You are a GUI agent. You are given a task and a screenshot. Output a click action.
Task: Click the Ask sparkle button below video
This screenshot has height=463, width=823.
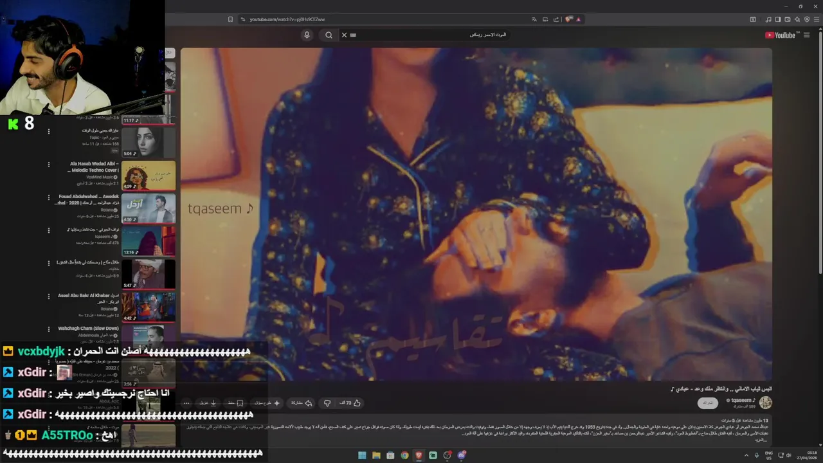pyautogui.click(x=267, y=403)
